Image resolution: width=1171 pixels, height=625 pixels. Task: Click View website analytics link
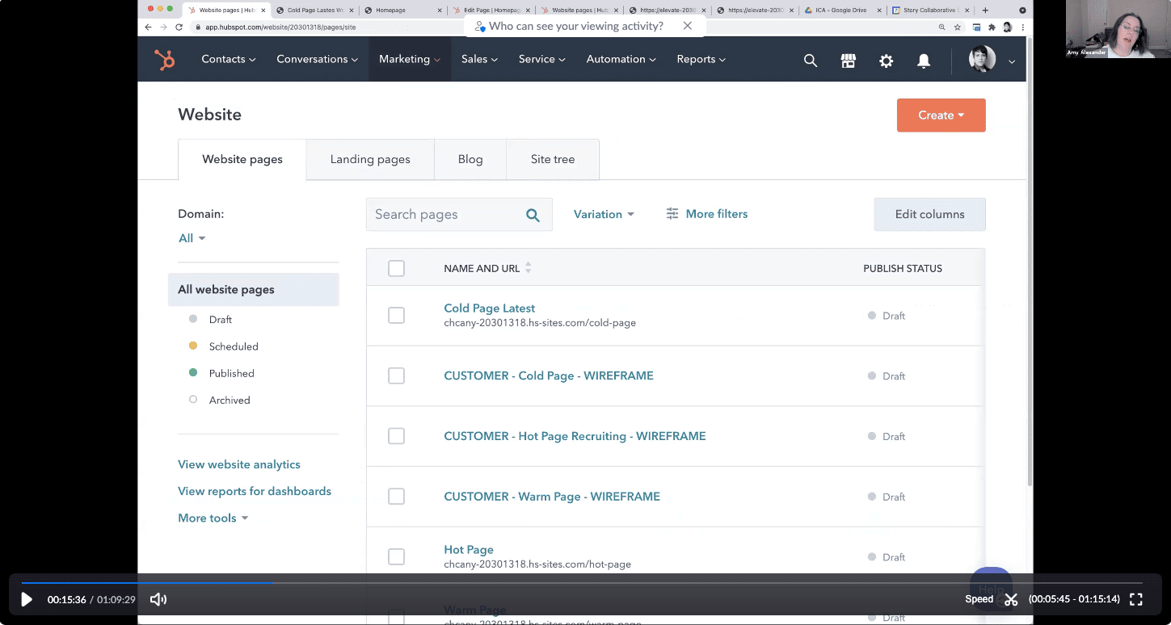[x=239, y=465]
